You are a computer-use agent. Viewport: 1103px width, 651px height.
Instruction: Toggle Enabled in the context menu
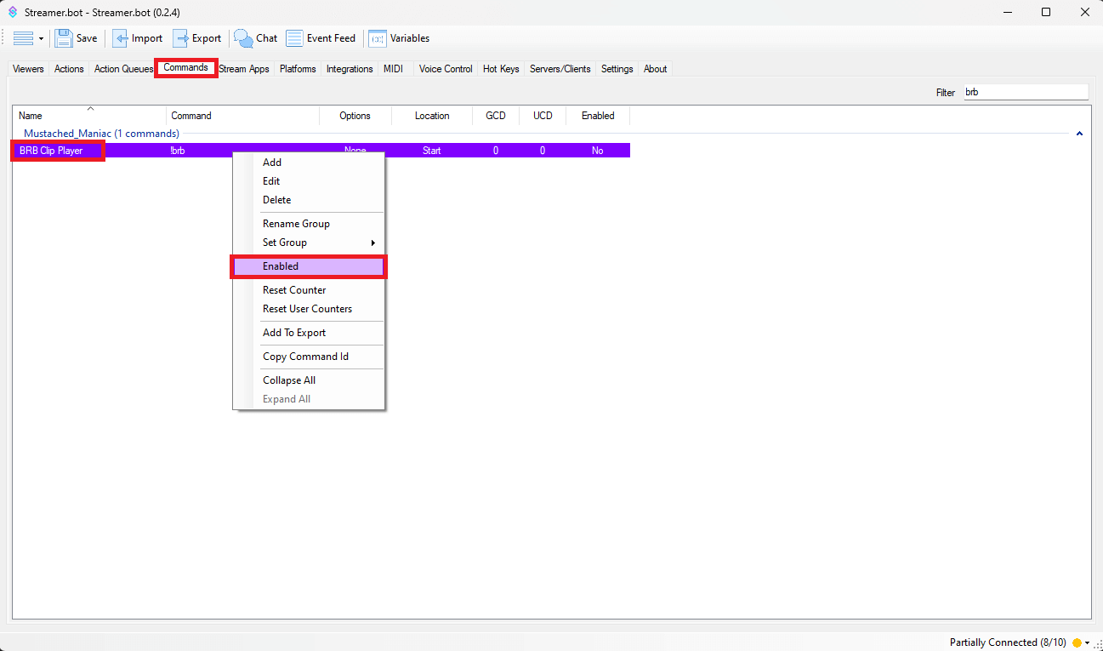point(309,266)
